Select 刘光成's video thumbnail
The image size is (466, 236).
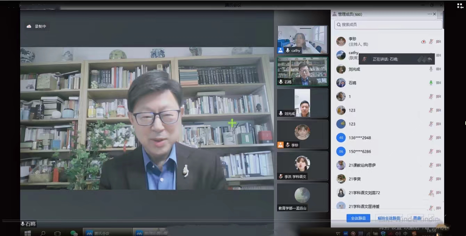click(x=302, y=103)
